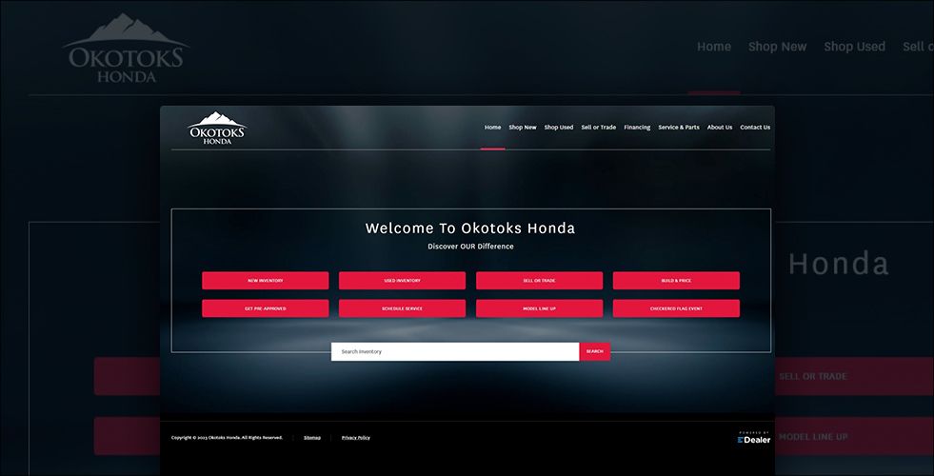Screen dimensions: 934x476
Task: Open the Service & Parts menu item
Action: [679, 128]
